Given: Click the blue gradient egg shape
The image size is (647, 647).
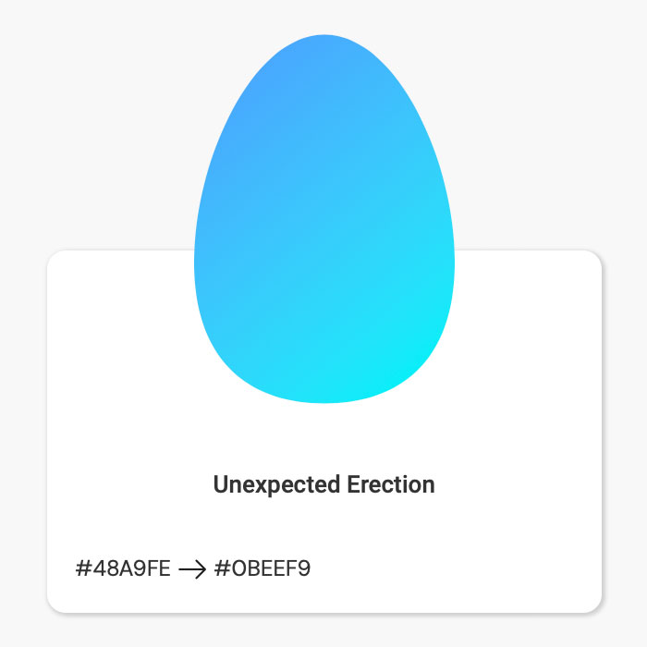Looking at the screenshot, I should click(324, 219).
